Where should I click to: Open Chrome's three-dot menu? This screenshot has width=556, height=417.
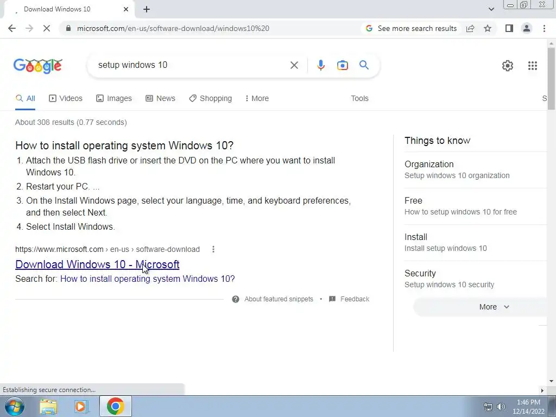544,28
